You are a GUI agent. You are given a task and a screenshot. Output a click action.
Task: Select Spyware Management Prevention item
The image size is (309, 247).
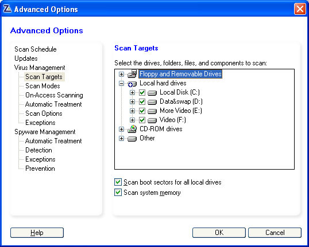40,168
